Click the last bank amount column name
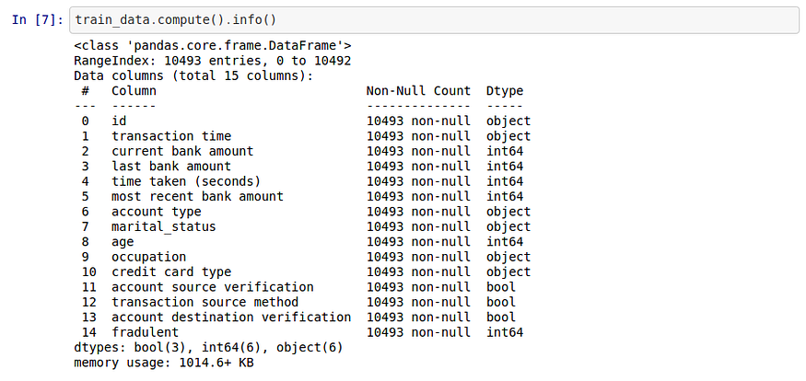This screenshot has width=806, height=381. (x=171, y=167)
